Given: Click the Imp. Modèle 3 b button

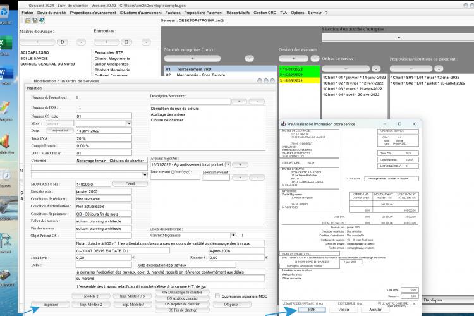Looking at the screenshot, I should 132,296.
